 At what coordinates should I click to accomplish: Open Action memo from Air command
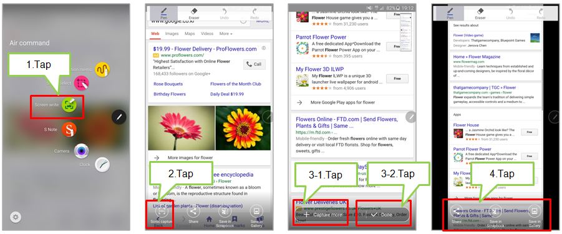point(102,69)
